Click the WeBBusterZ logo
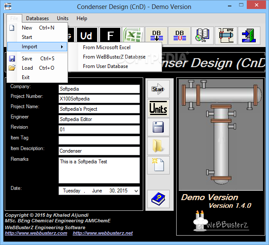This screenshot has width=269, height=245. 221,221
